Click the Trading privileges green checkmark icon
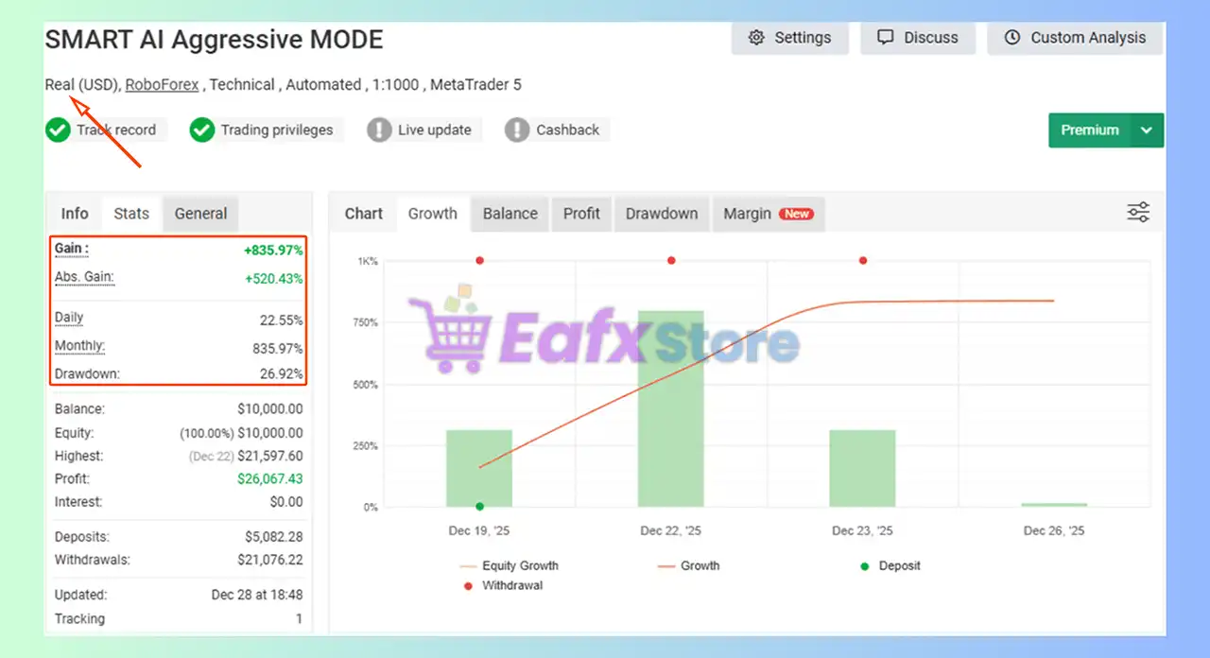This screenshot has width=1210, height=658. pos(201,130)
